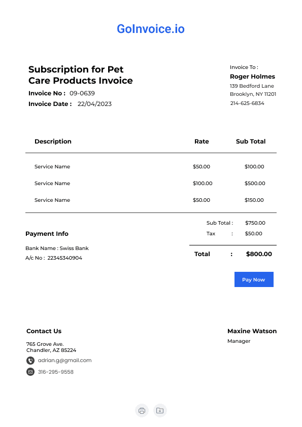The width and height of the screenshot is (302, 427).
Task: Click the Rate column header
Action: [202, 141]
